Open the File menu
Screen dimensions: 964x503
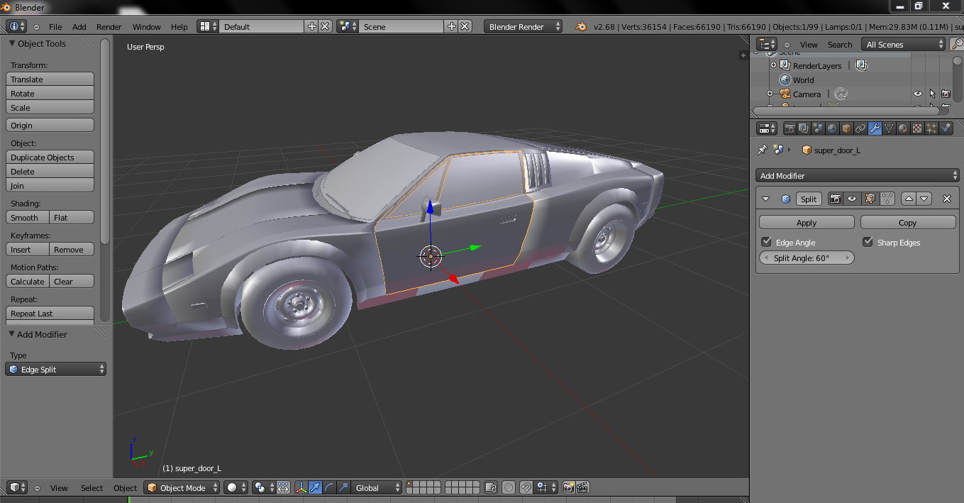click(55, 26)
